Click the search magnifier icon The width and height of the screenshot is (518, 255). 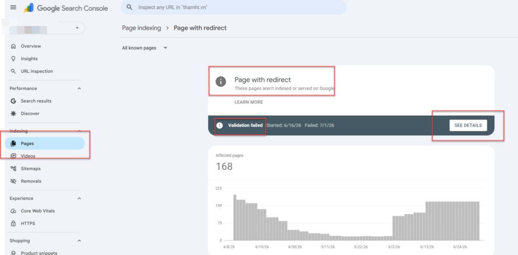pyautogui.click(x=130, y=7)
